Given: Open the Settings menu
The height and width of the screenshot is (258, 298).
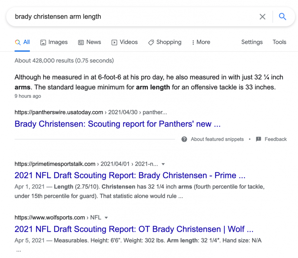Looking at the screenshot, I should point(252,42).
